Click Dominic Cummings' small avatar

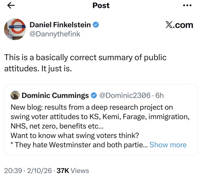[15, 96]
